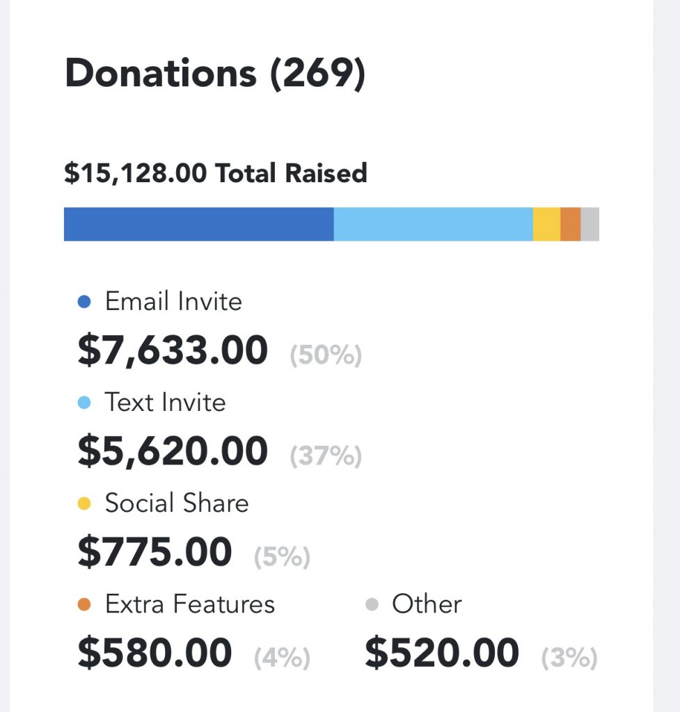Select the Social Share legend label
680x712 pixels.
[177, 503]
